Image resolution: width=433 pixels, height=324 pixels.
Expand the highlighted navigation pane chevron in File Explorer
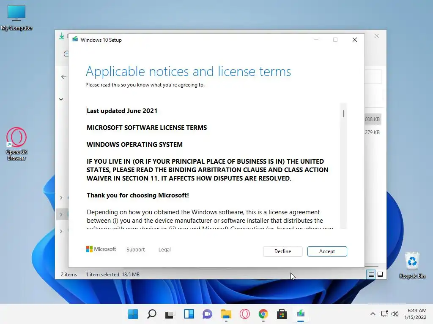(61, 214)
